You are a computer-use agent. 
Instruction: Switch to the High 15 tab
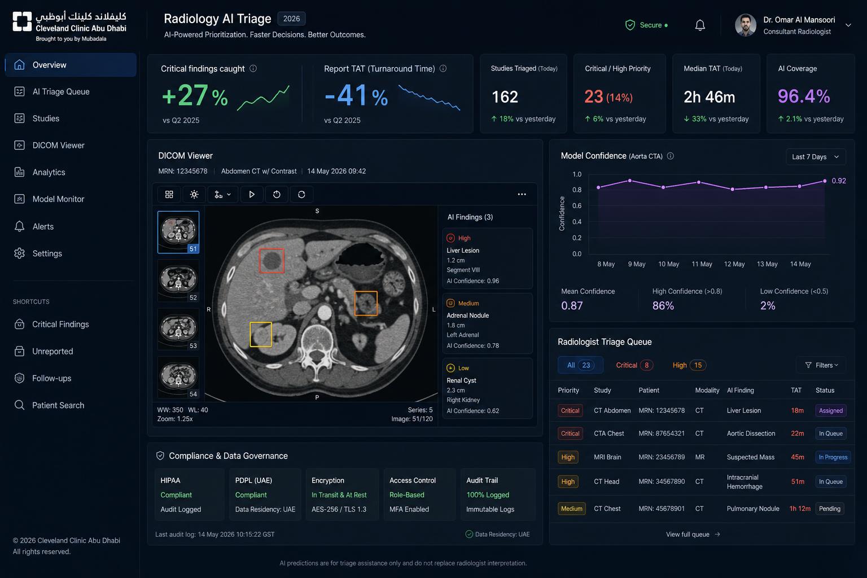tap(689, 365)
